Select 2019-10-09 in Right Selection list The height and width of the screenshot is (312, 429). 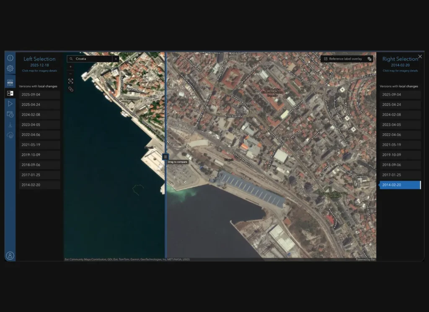point(400,155)
